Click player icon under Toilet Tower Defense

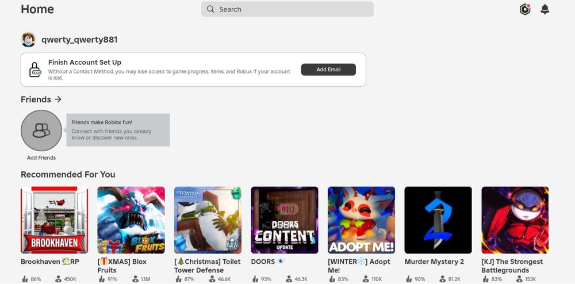(x=212, y=279)
